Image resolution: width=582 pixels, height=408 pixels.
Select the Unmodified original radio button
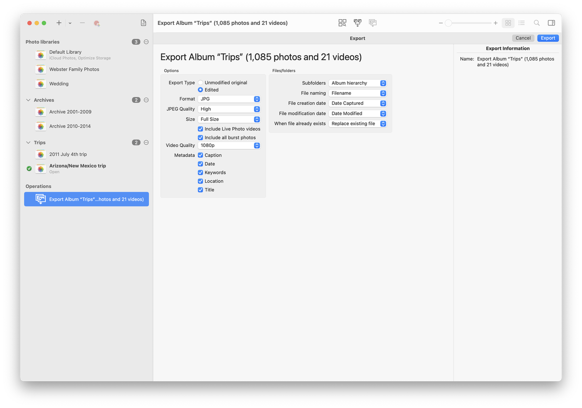[x=200, y=83]
